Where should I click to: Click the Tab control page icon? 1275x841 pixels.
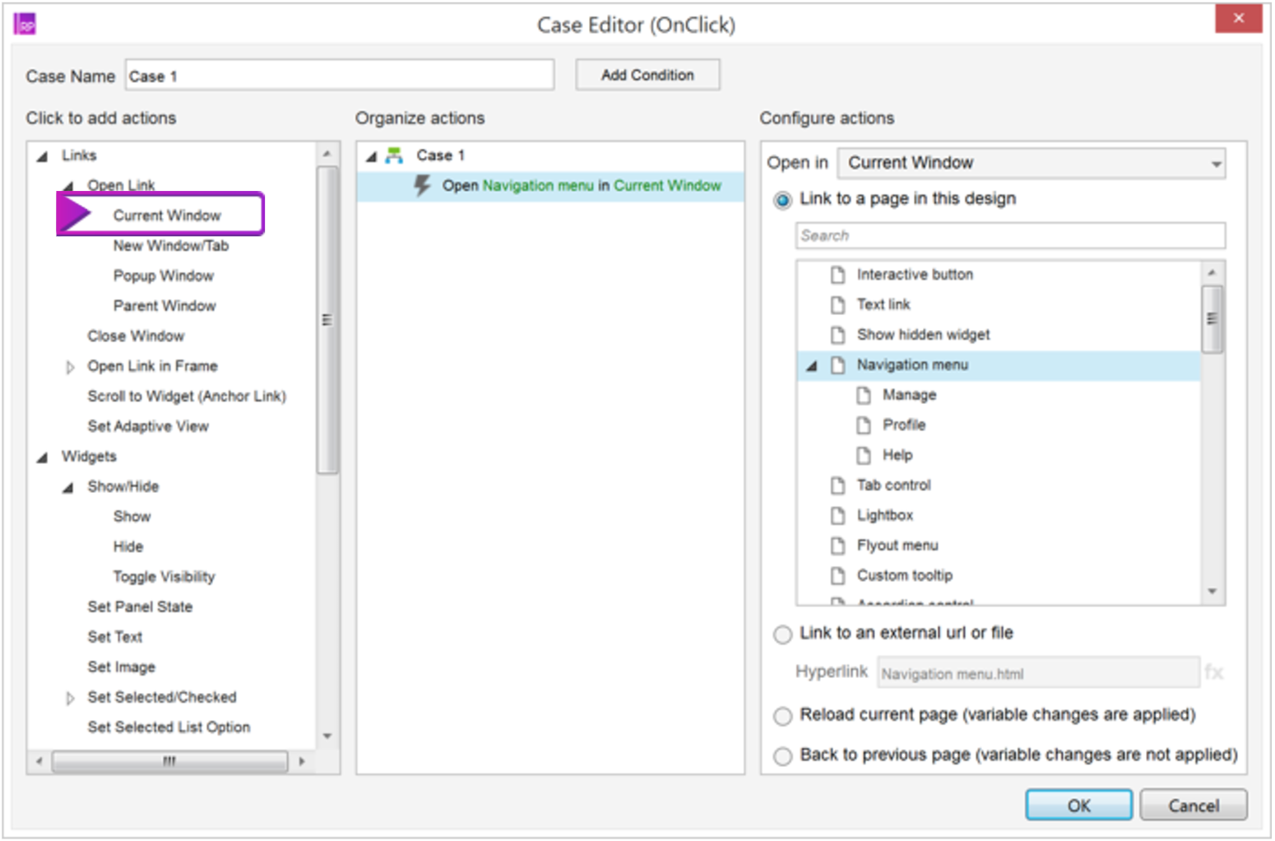[837, 485]
